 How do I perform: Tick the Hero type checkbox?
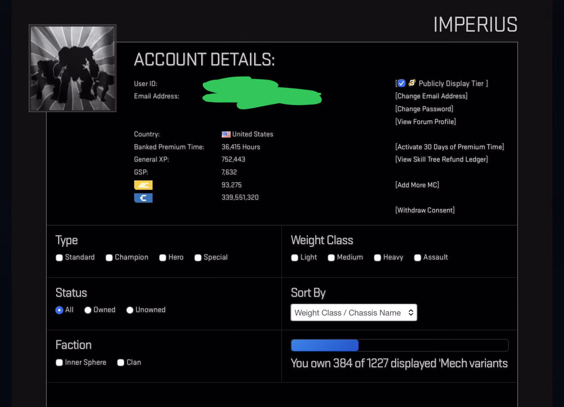pyautogui.click(x=163, y=258)
